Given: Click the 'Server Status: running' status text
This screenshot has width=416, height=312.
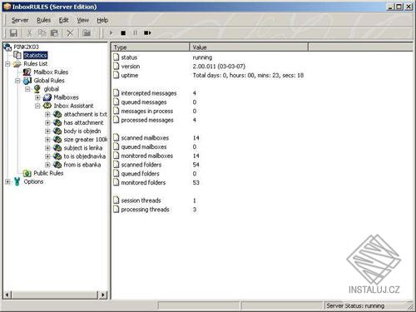Looking at the screenshot, I should pyautogui.click(x=355, y=305).
